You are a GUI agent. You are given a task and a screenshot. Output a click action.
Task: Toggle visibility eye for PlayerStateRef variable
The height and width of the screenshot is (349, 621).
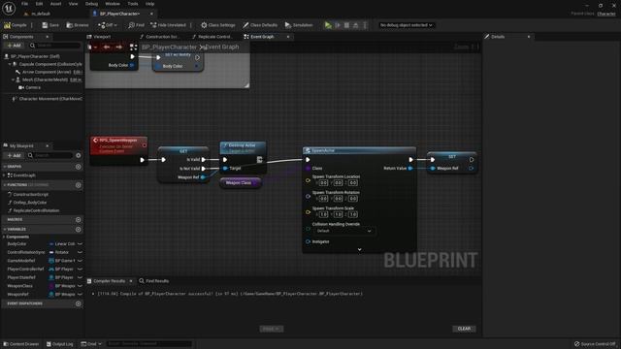click(80, 277)
